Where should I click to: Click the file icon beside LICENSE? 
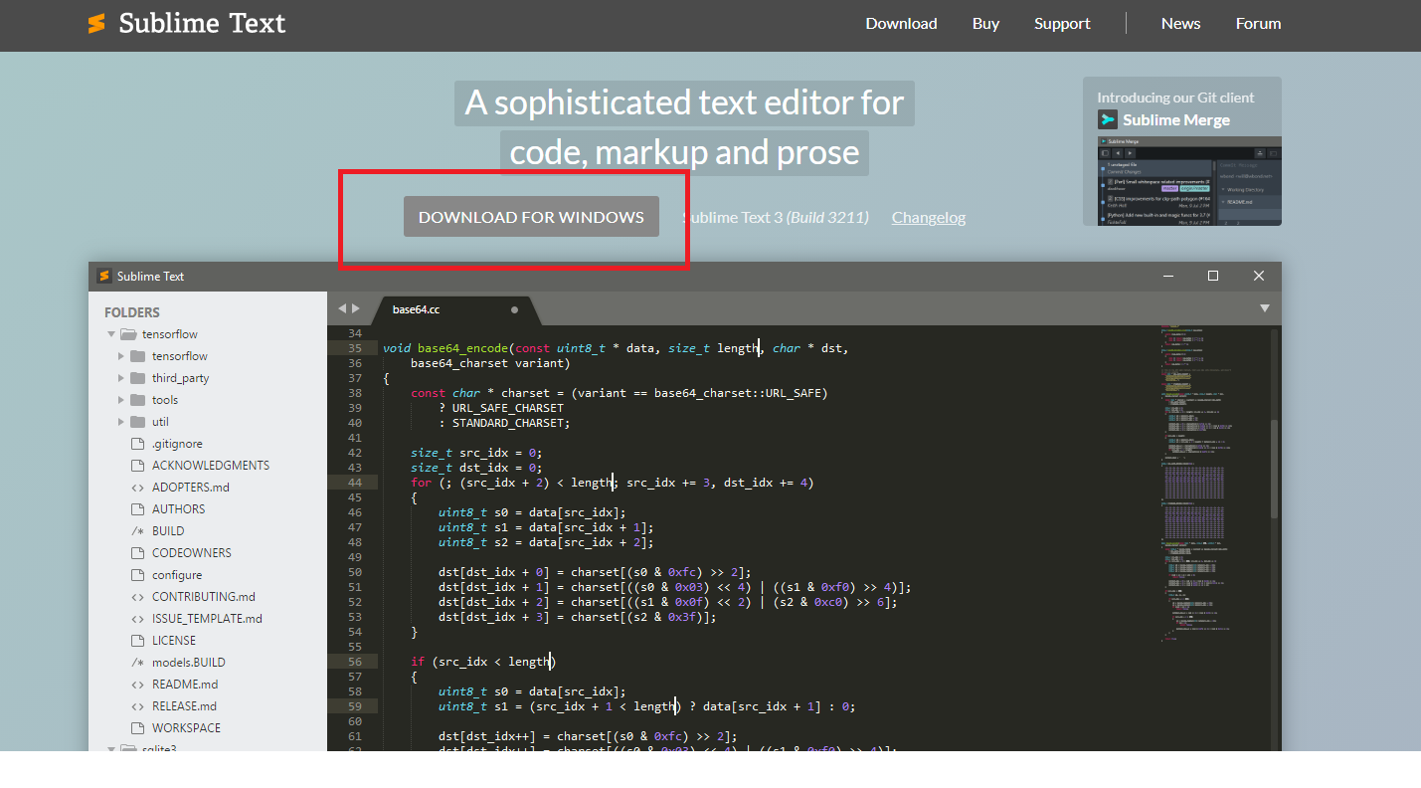[138, 641]
